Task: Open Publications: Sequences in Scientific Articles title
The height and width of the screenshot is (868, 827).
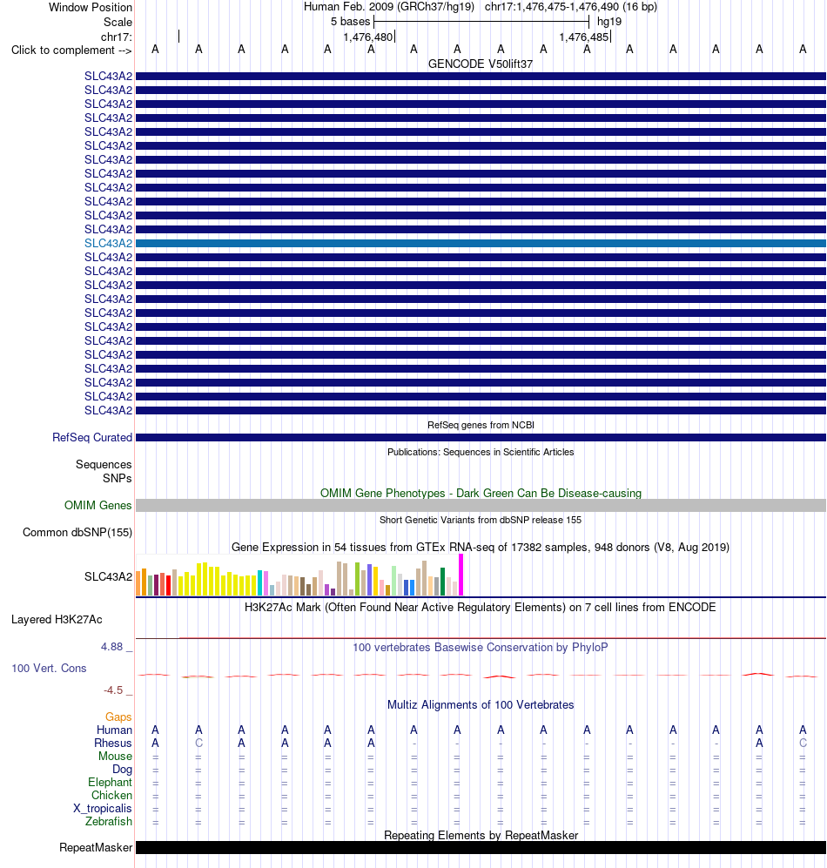Action: pos(481,452)
